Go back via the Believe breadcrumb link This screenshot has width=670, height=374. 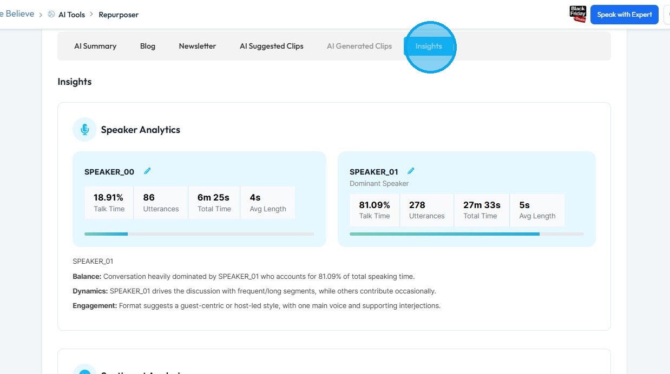tap(19, 14)
